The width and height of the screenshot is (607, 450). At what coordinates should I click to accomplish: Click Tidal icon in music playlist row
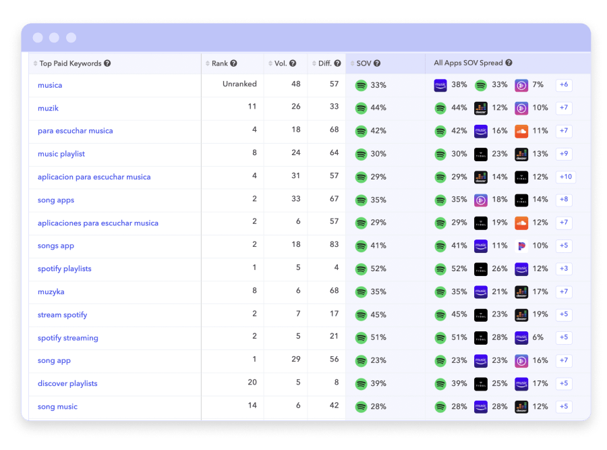[x=481, y=154]
